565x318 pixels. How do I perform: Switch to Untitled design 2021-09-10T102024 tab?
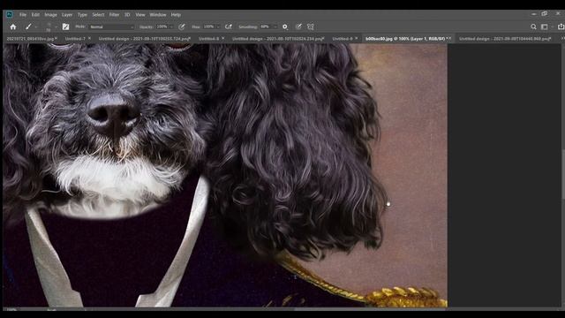pos(277,39)
